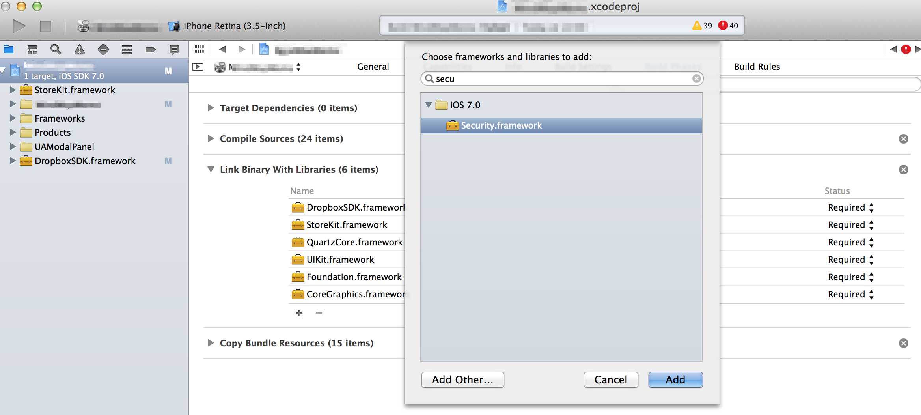Show projects and targets list toggle
Image resolution: width=921 pixels, height=415 pixels.
coord(198,67)
